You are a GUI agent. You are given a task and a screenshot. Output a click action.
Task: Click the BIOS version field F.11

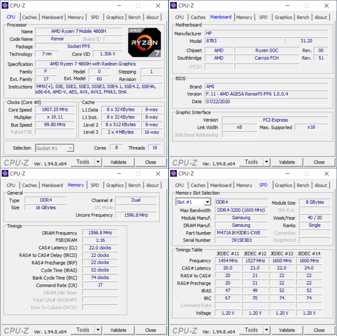coord(267,94)
